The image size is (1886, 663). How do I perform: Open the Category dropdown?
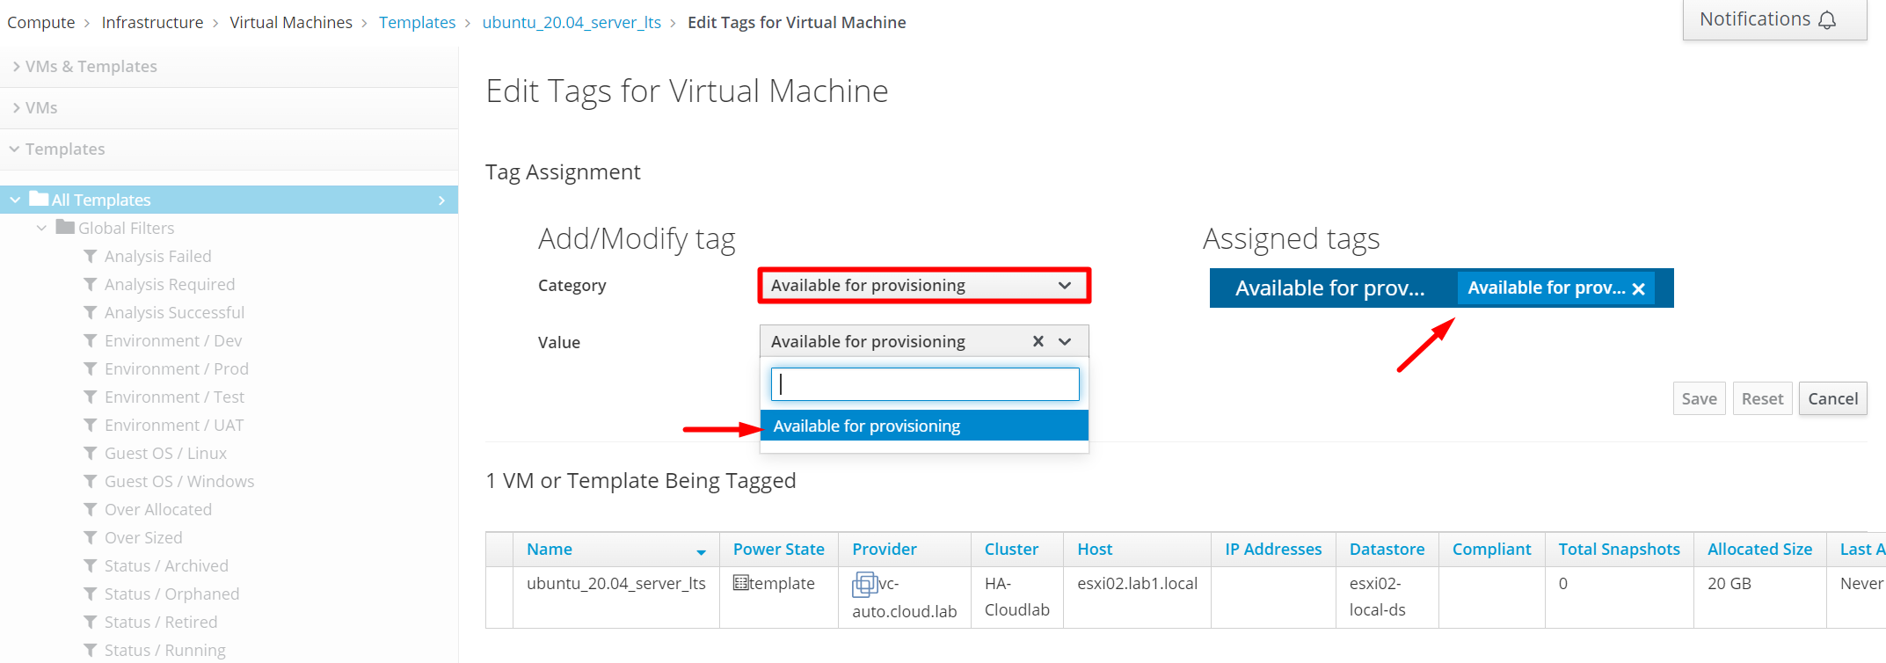tap(924, 286)
